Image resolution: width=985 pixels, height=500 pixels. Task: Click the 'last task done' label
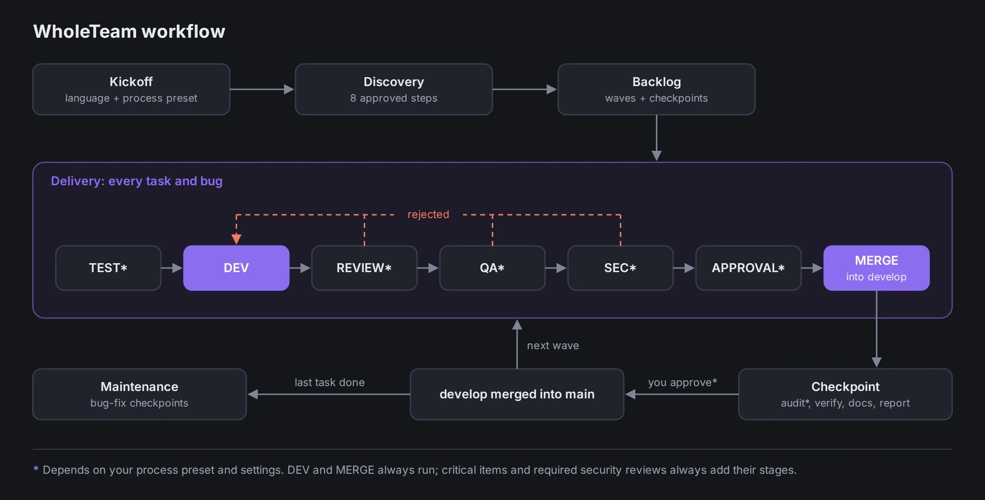tap(330, 382)
